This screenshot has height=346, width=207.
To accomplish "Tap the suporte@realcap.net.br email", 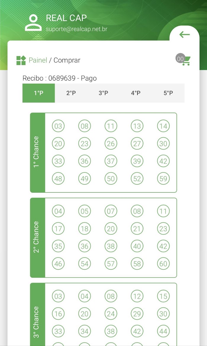I will (x=76, y=29).
